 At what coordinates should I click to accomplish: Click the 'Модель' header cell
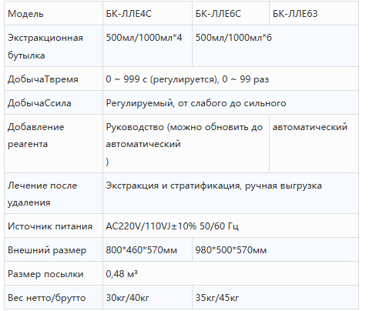tap(53, 13)
